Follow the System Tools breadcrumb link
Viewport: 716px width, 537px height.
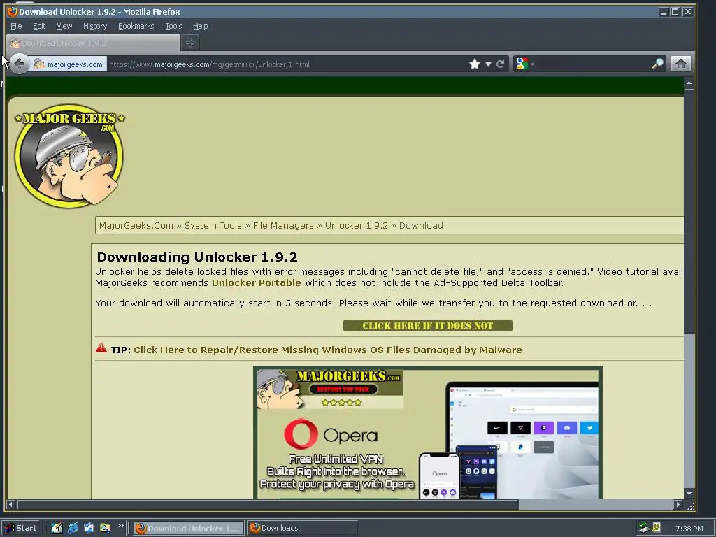(213, 226)
